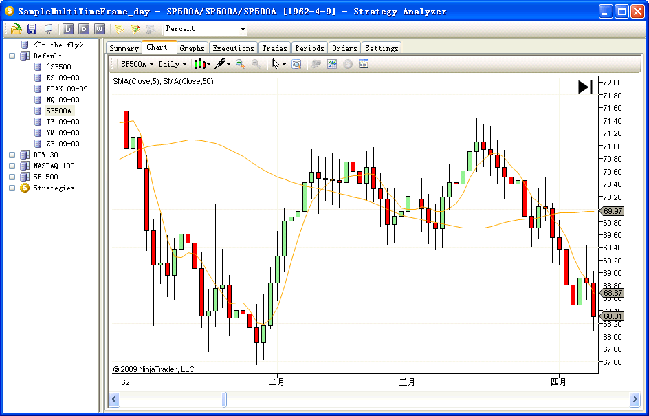Open the data box table icon
Screen dimensions: 649x416
coord(364,64)
